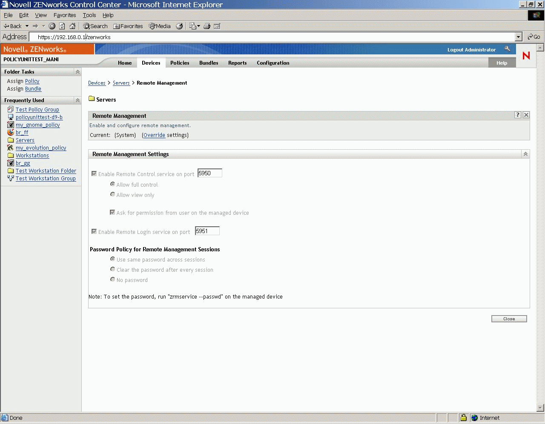Viewport: 545px width, 424px height.
Task: Open the my_gnome_policy icon
Action: point(11,125)
